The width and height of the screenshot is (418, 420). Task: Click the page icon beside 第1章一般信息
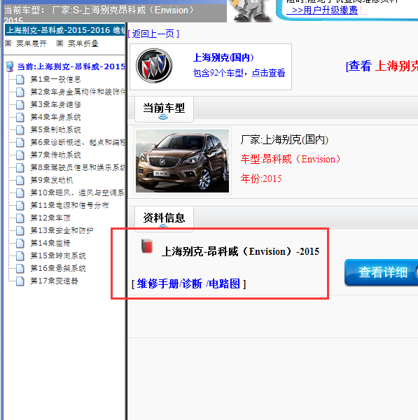(x=20, y=80)
